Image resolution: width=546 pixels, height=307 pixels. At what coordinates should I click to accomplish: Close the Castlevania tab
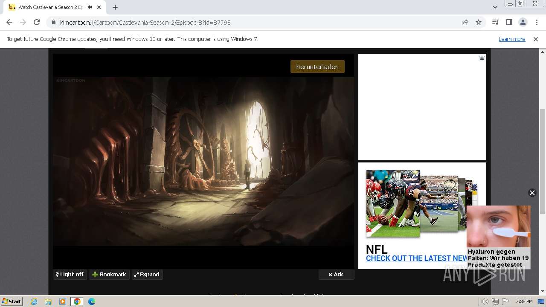pyautogui.click(x=99, y=7)
